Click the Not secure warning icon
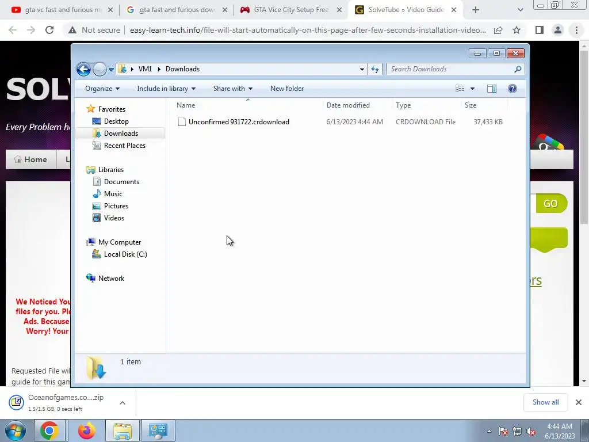 (72, 30)
